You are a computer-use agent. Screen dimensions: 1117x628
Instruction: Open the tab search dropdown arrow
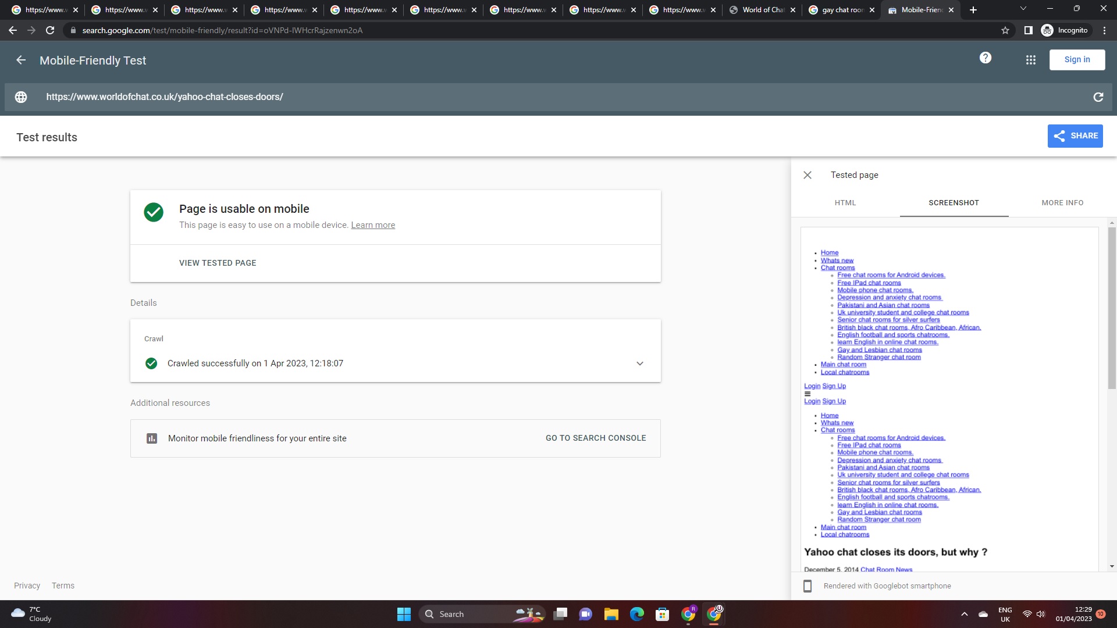pos(1023,9)
